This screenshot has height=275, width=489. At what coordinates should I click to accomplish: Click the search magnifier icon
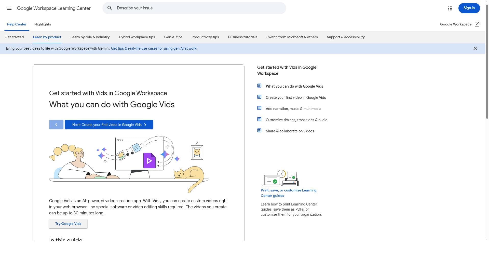(x=110, y=8)
